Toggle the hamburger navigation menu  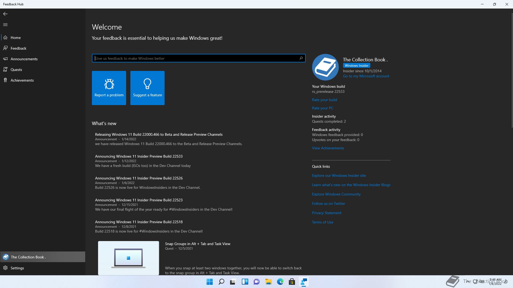pos(5,25)
